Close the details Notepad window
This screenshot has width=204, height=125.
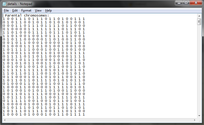(x=196, y=3)
